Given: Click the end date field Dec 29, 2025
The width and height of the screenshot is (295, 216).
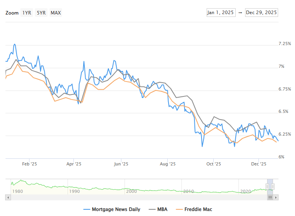Looking at the screenshot, I should click(x=261, y=13).
